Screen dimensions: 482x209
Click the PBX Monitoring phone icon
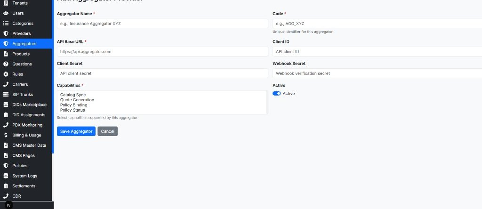click(x=6, y=125)
